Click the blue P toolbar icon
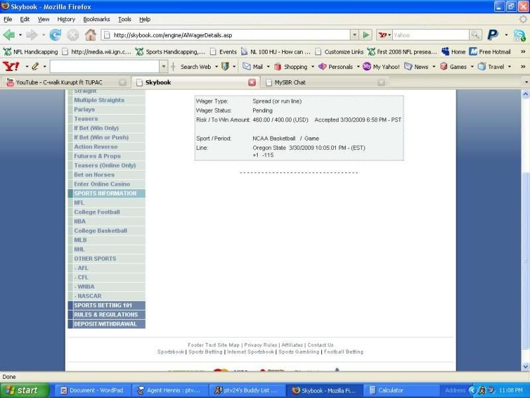Screen dimensions: 530x398 click(493, 34)
